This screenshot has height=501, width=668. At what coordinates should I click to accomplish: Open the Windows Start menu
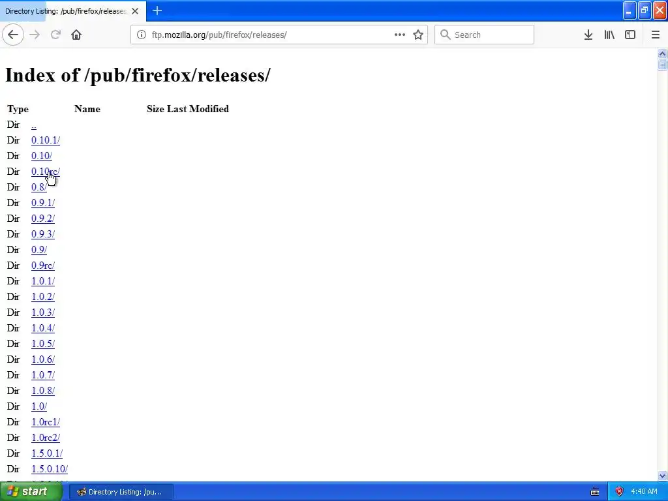[31, 492]
